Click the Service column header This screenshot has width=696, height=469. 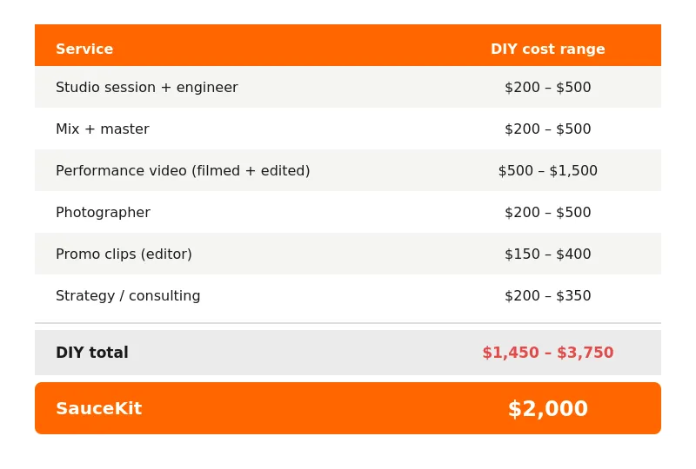(84, 49)
